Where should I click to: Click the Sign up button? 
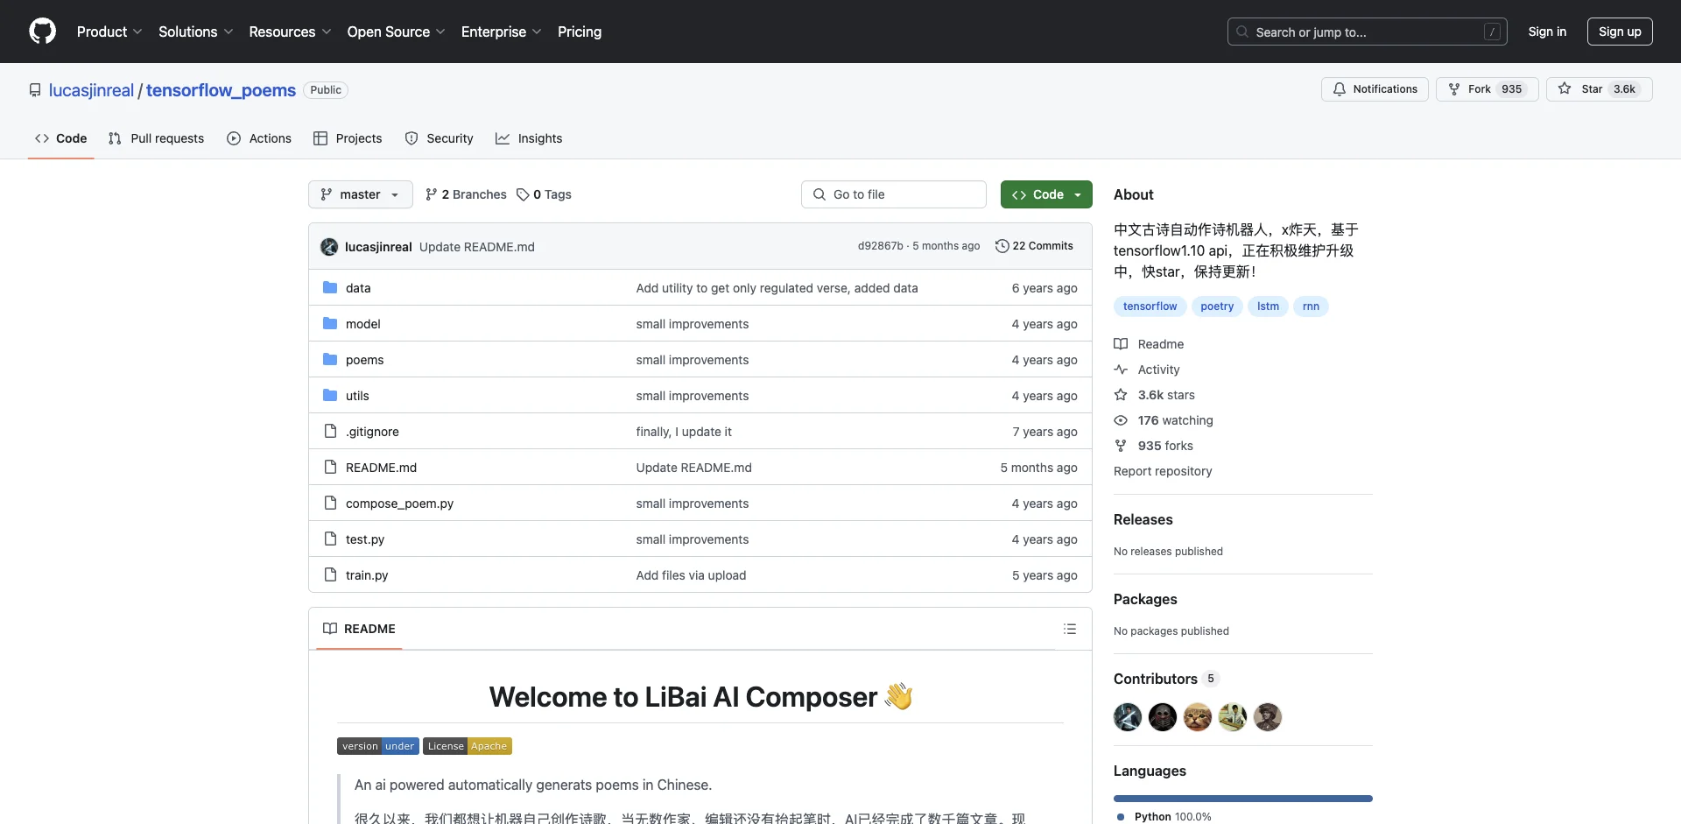point(1620,32)
